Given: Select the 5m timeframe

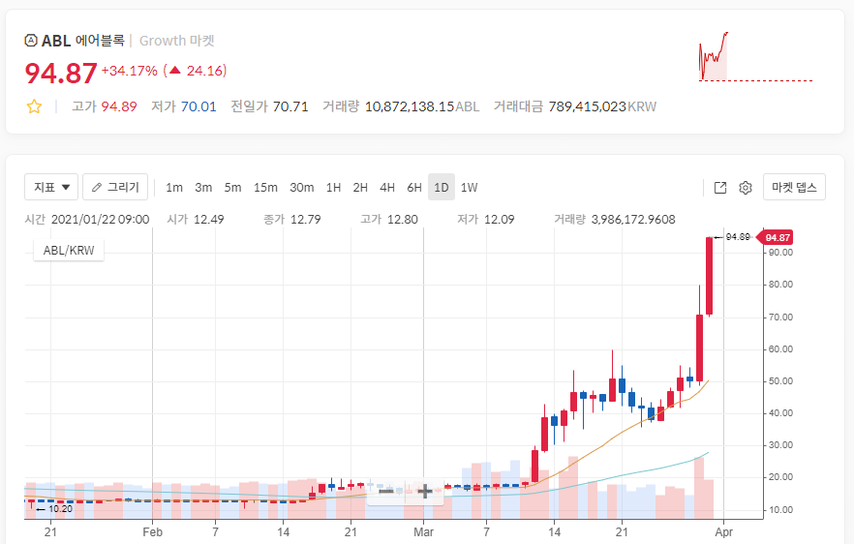Looking at the screenshot, I should tap(232, 188).
